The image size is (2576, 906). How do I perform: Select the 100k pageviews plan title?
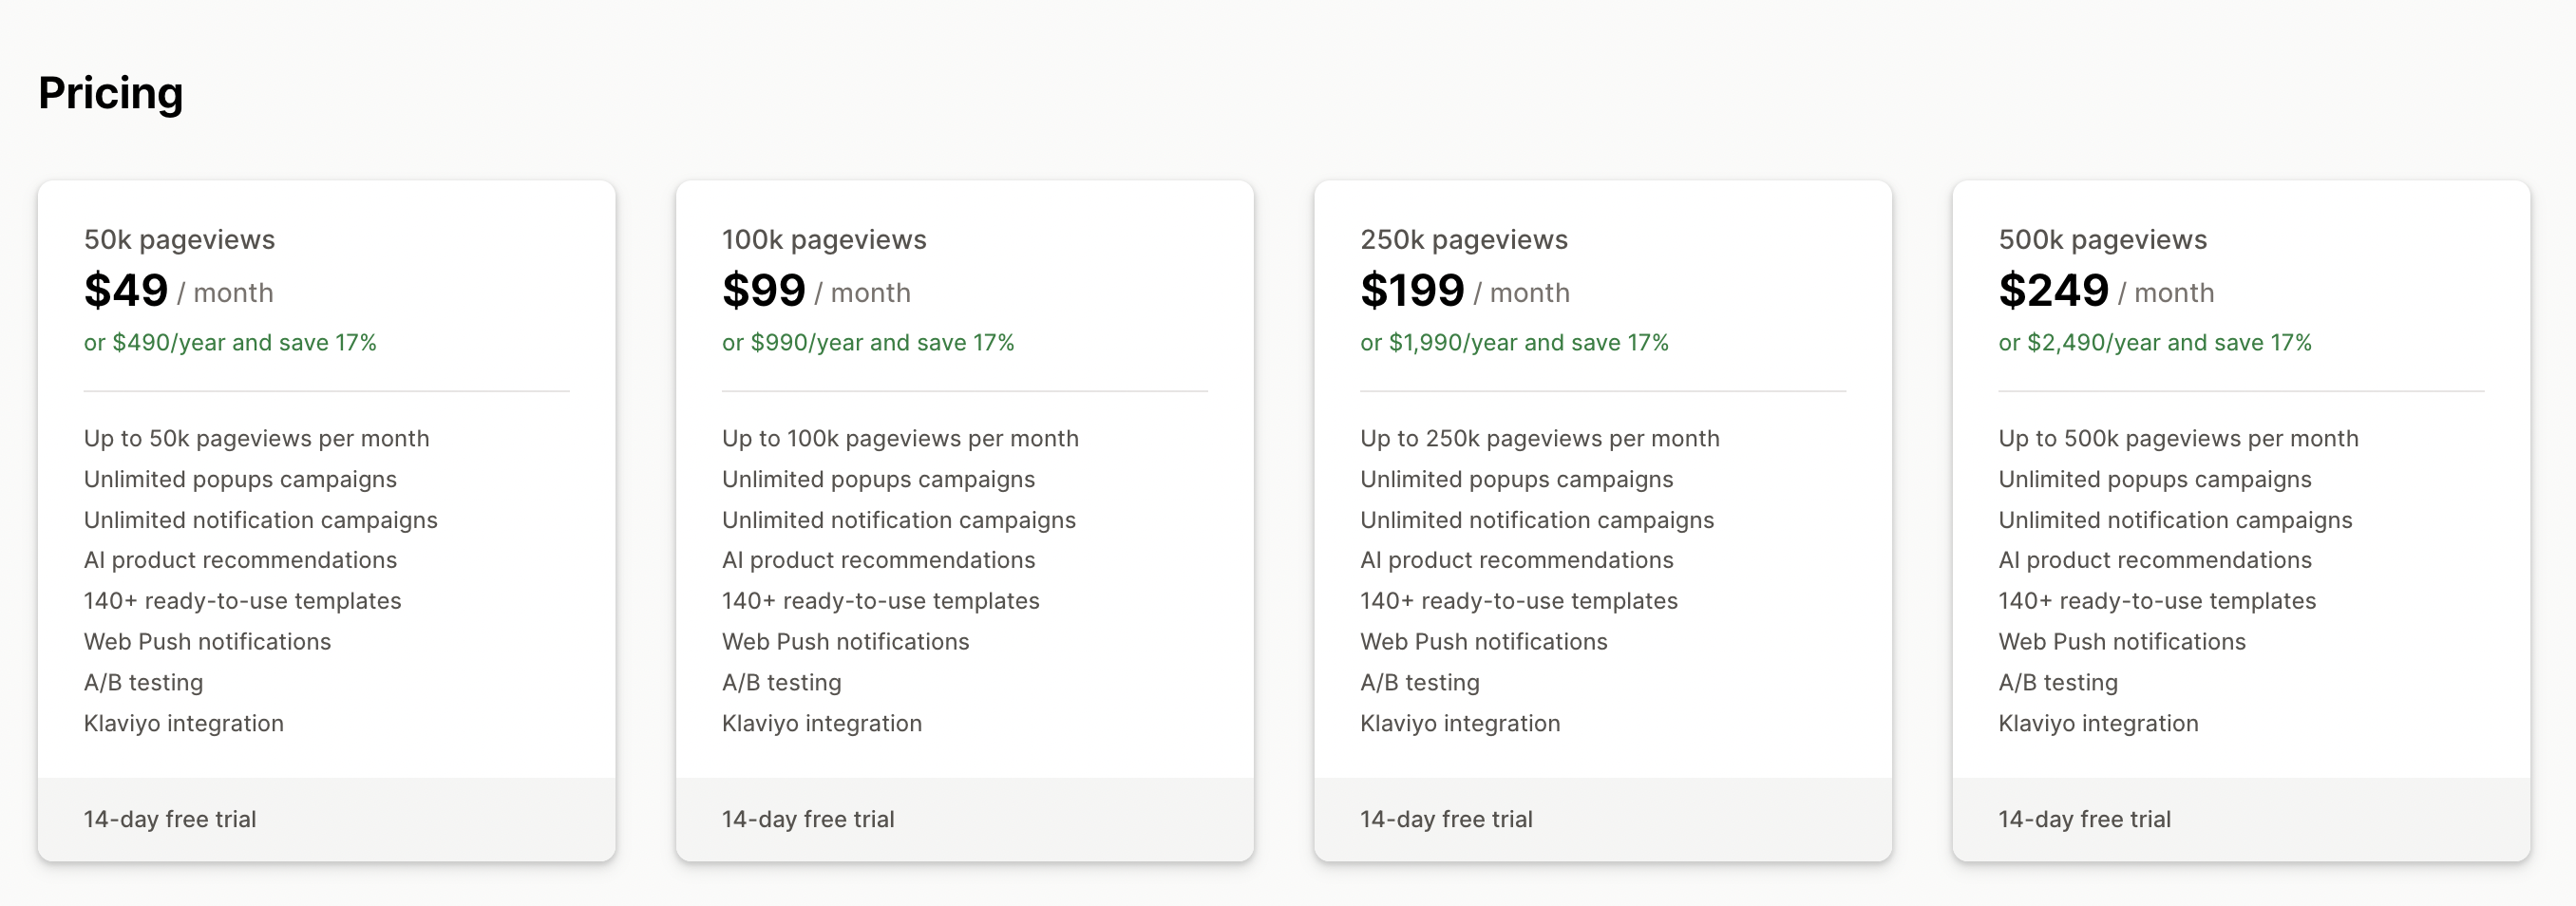[x=824, y=240]
